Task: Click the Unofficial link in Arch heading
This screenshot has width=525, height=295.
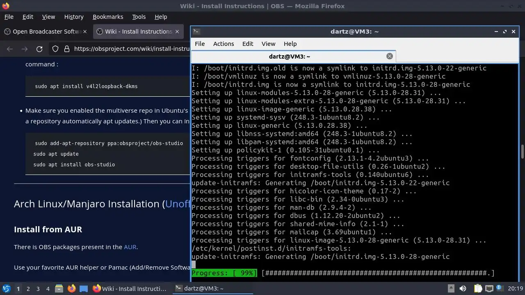Action: 178,204
